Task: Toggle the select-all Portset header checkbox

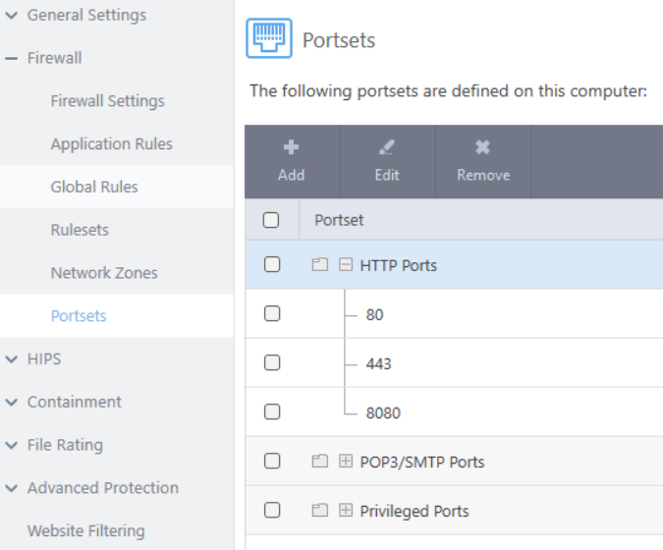Action: point(272,220)
